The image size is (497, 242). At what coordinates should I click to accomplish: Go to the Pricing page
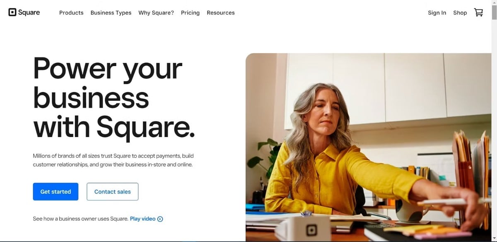[190, 13]
